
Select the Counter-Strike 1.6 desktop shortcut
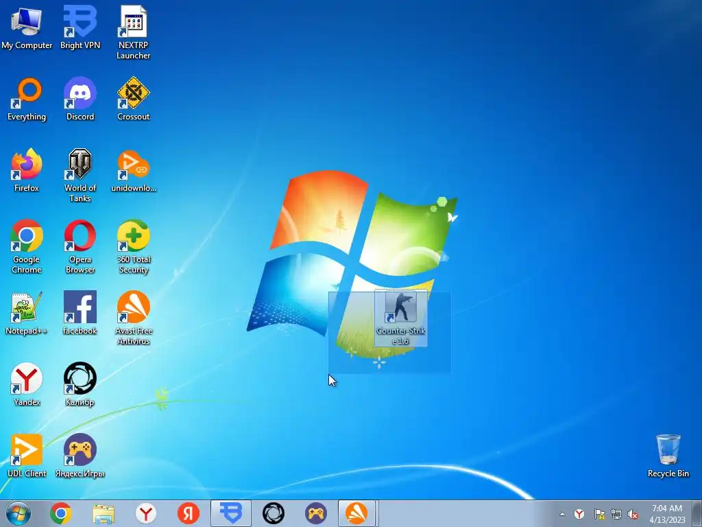400,318
